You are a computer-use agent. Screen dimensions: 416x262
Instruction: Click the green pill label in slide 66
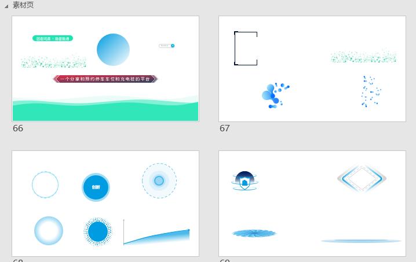point(53,39)
